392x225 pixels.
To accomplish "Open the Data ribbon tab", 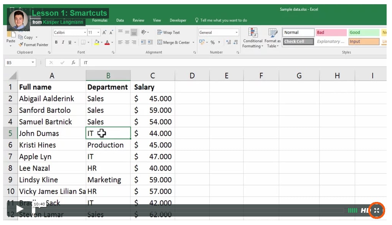I will 120,20.
